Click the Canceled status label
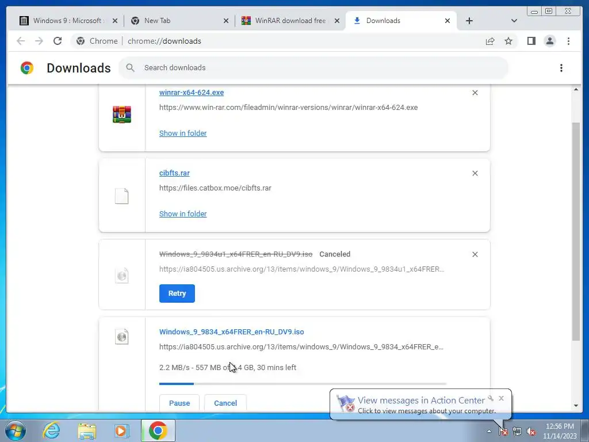Image resolution: width=589 pixels, height=442 pixels. click(335, 254)
